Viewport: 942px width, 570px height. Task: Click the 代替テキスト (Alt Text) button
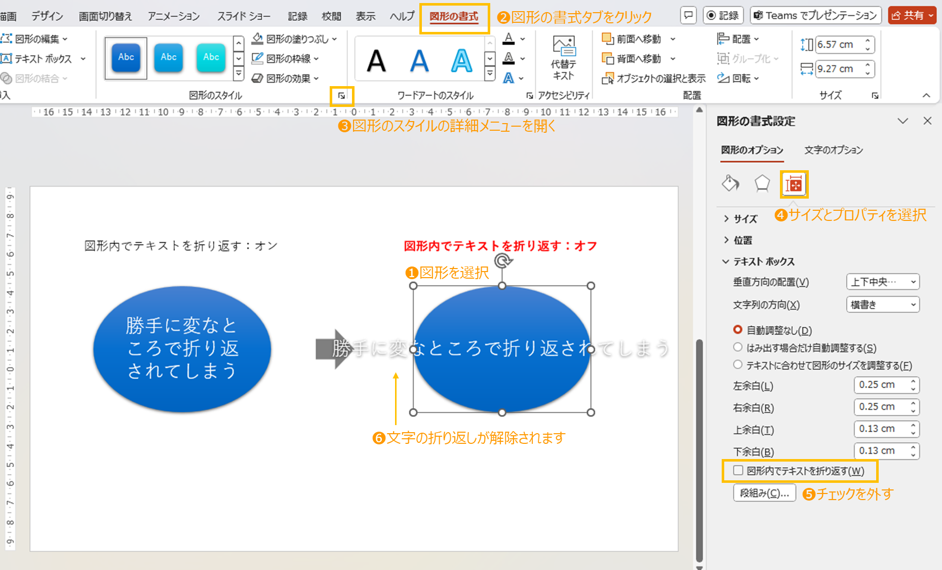point(564,58)
